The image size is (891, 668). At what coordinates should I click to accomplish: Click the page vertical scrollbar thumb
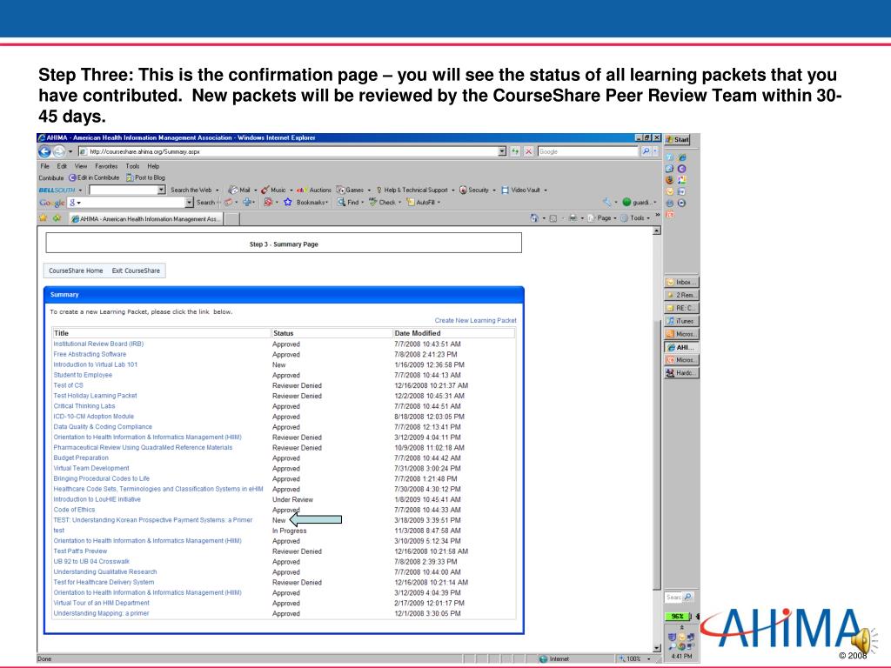(x=657, y=454)
